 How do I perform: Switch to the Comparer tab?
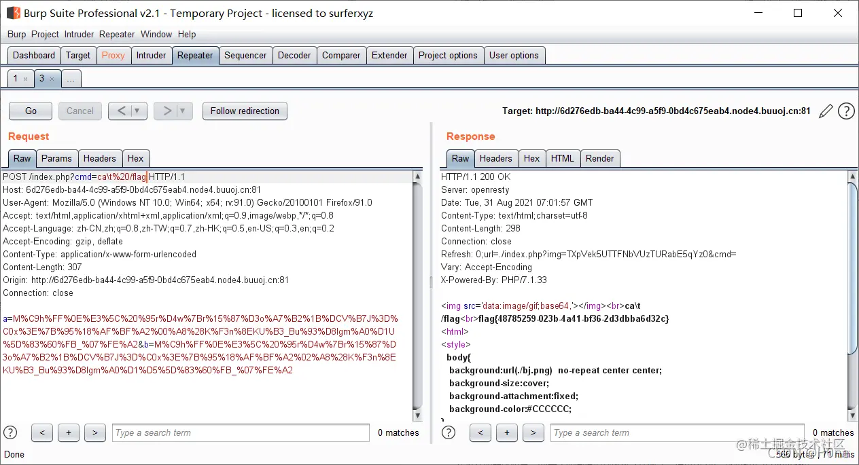pos(341,55)
